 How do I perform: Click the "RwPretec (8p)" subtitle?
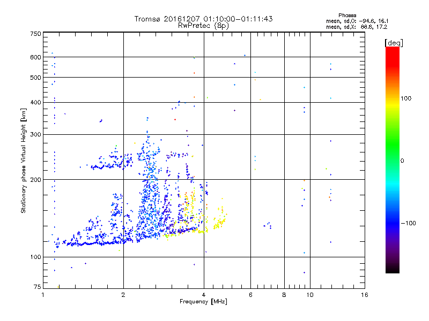click(203, 26)
